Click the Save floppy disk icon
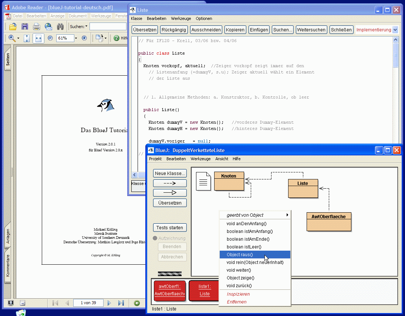The width and height of the screenshot is (405, 316). [25, 27]
